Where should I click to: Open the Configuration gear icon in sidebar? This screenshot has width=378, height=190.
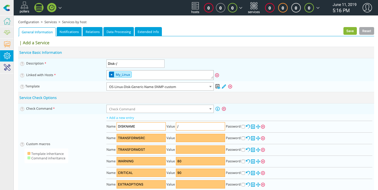pyautogui.click(x=7, y=56)
